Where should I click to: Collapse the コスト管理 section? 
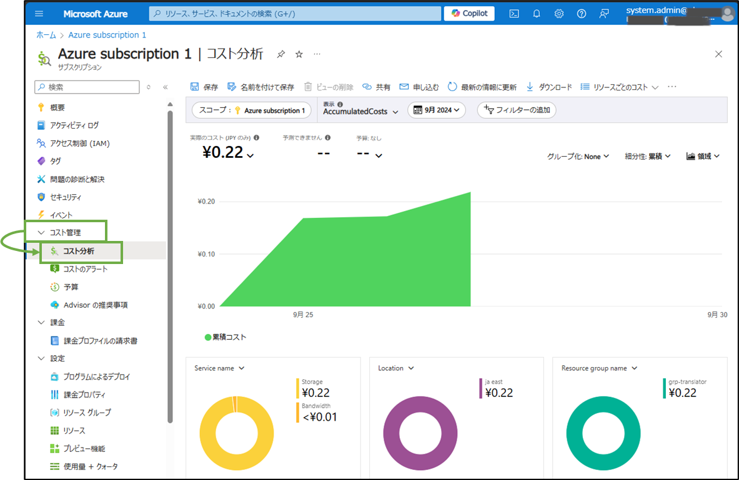pyautogui.click(x=66, y=233)
